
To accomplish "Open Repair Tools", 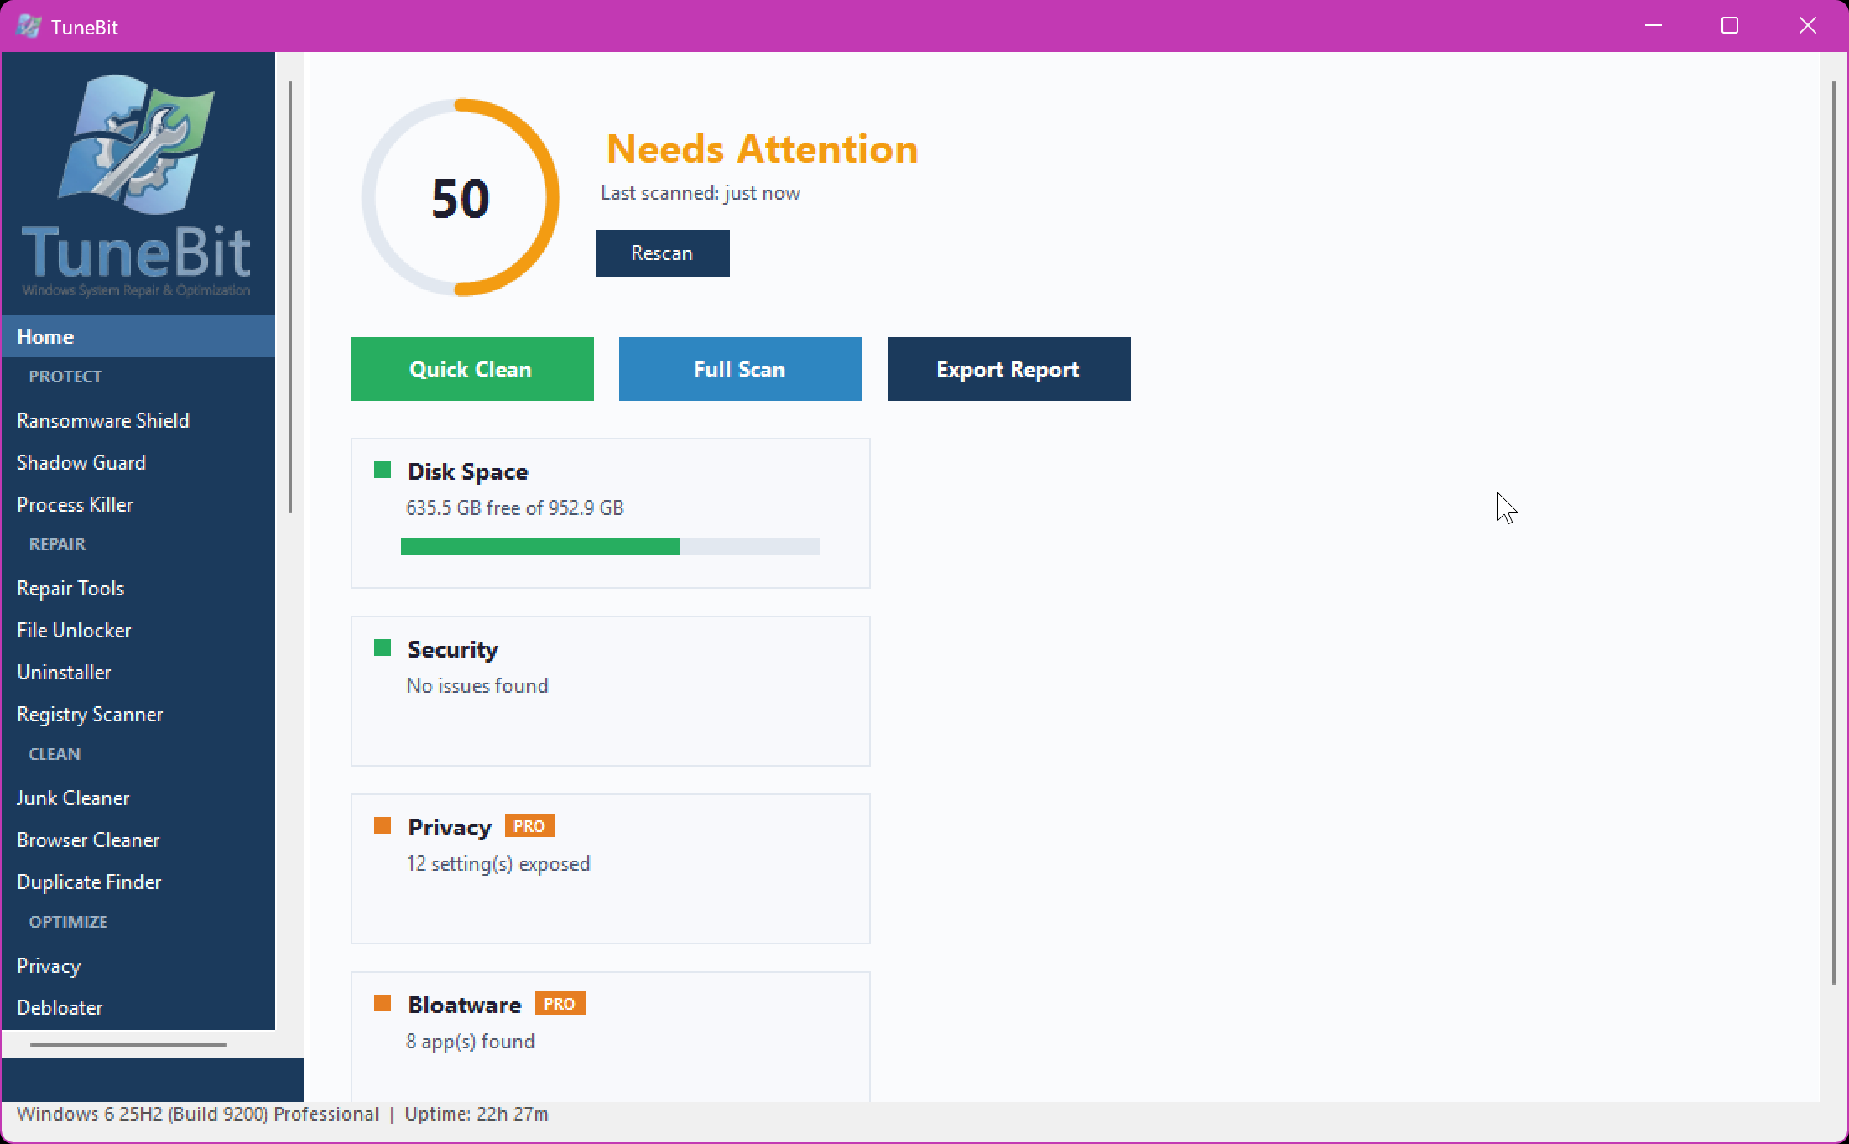I will pos(138,588).
